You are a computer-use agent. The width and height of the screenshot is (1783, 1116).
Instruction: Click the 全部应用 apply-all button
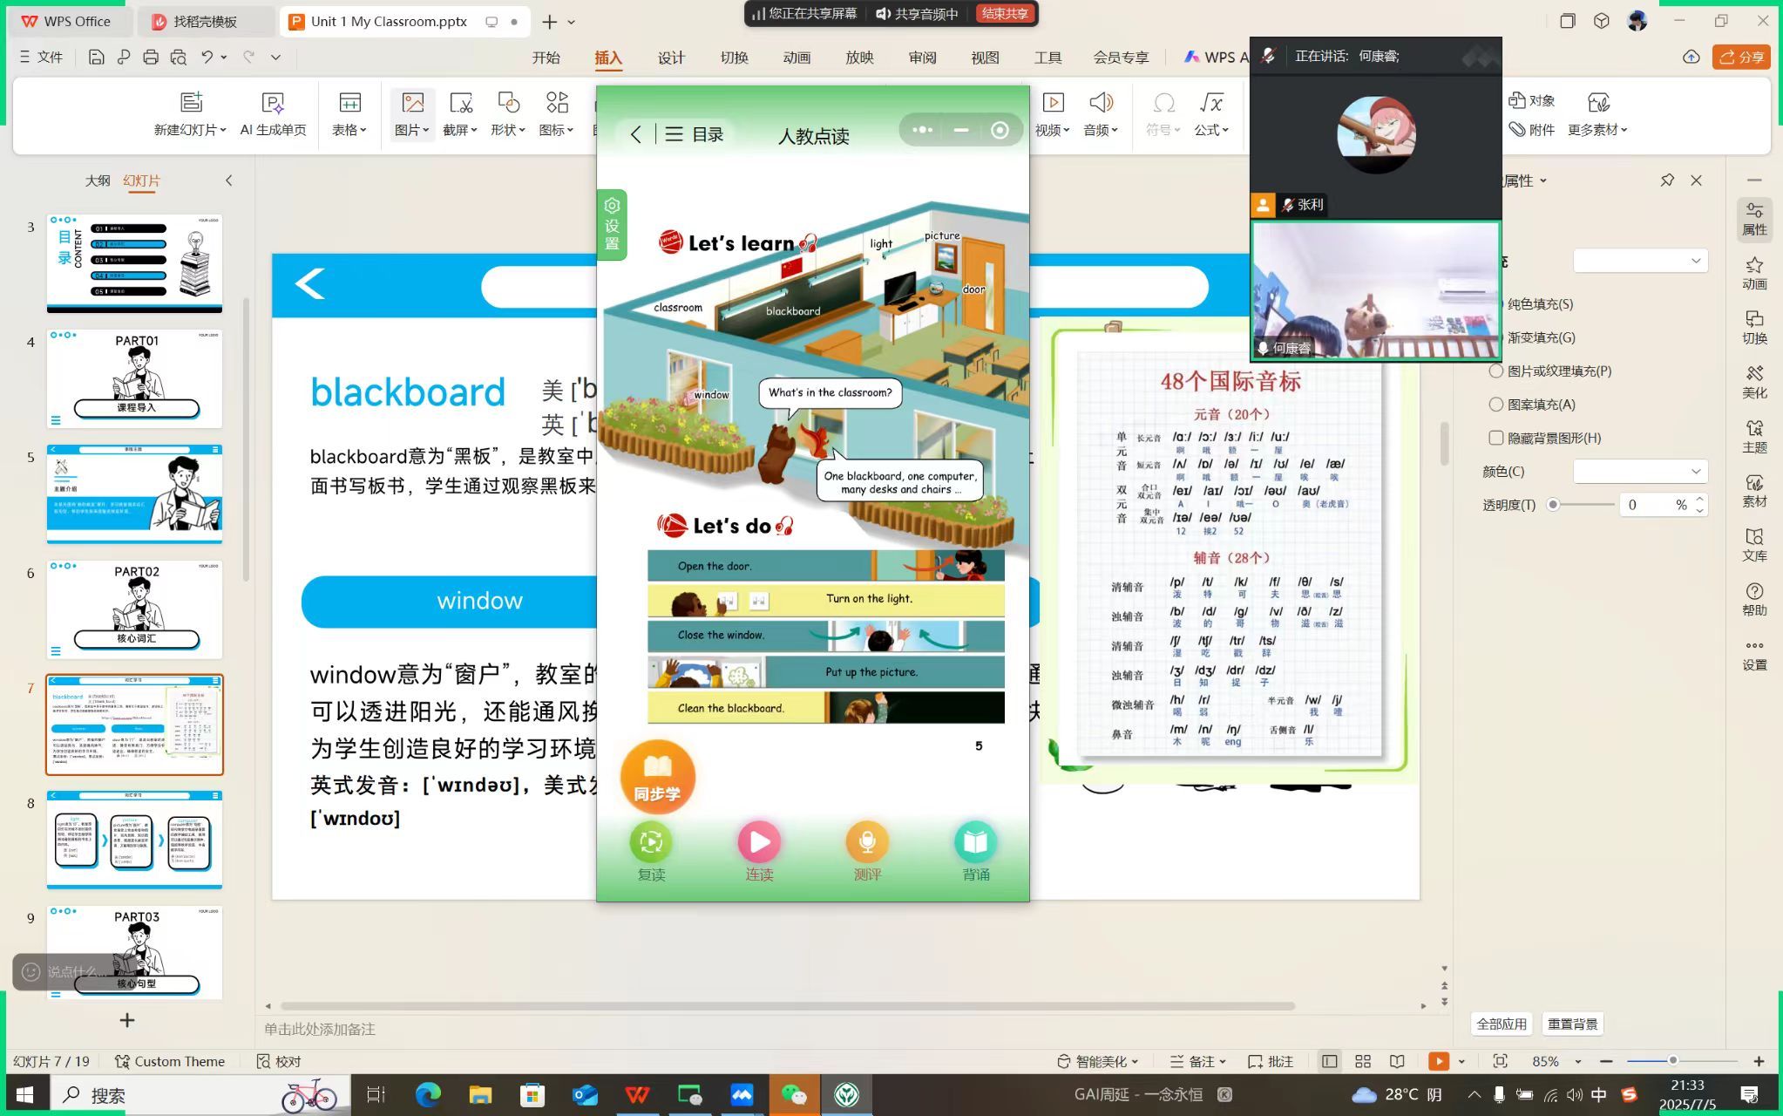[x=1501, y=1024]
